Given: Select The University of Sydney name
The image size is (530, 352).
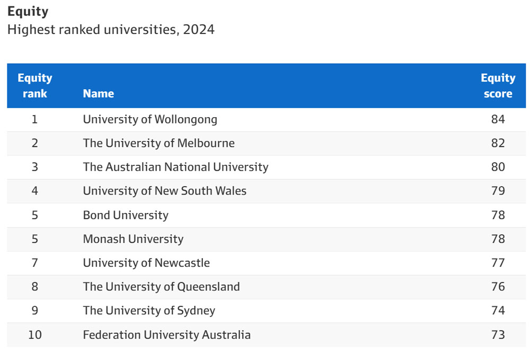Looking at the screenshot, I should tap(149, 311).
